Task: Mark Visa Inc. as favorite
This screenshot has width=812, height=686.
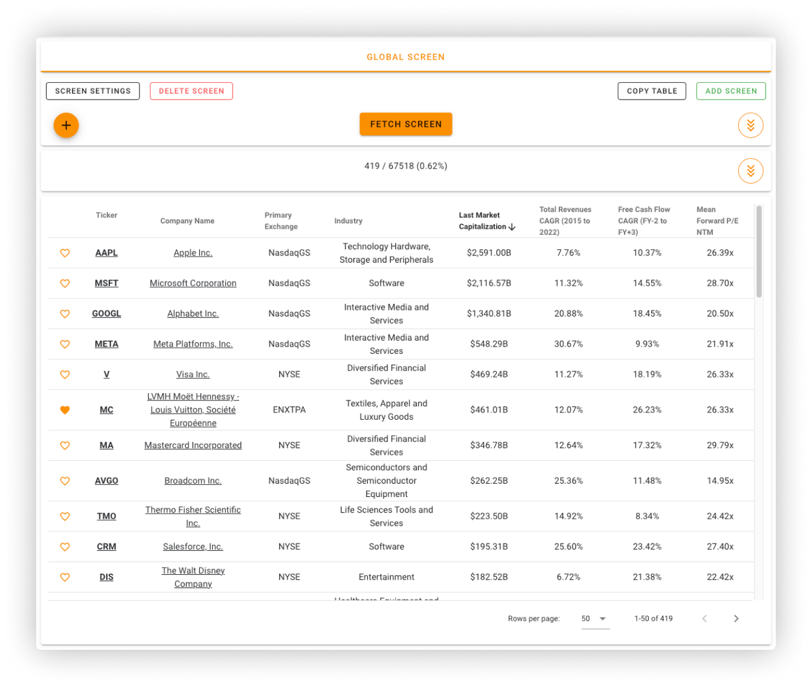Action: pos(65,374)
